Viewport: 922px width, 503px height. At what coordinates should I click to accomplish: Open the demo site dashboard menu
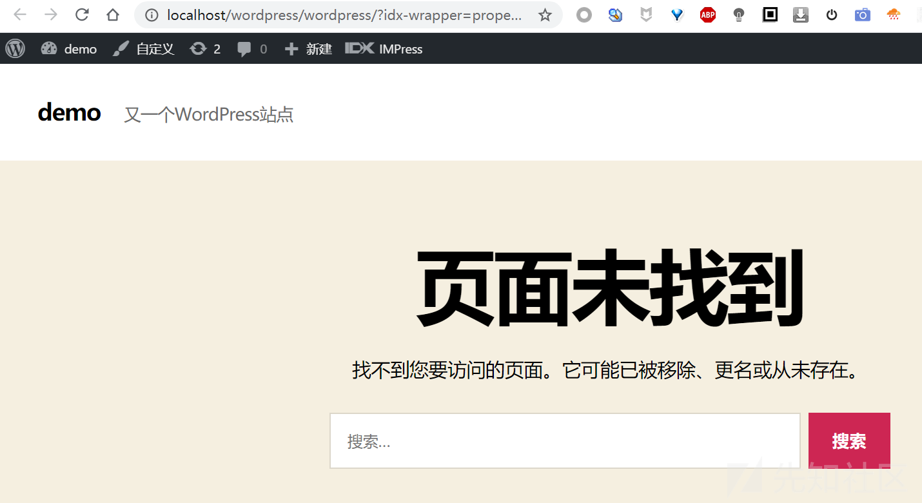(x=69, y=49)
